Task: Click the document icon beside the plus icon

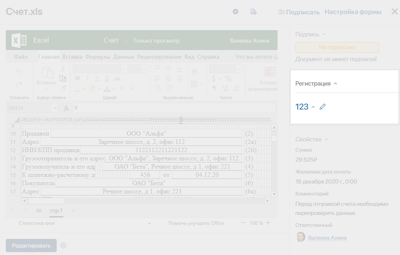Action: (x=253, y=12)
